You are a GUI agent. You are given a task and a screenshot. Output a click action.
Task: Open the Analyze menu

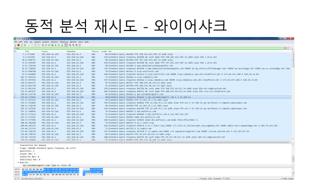[x=45, y=42]
